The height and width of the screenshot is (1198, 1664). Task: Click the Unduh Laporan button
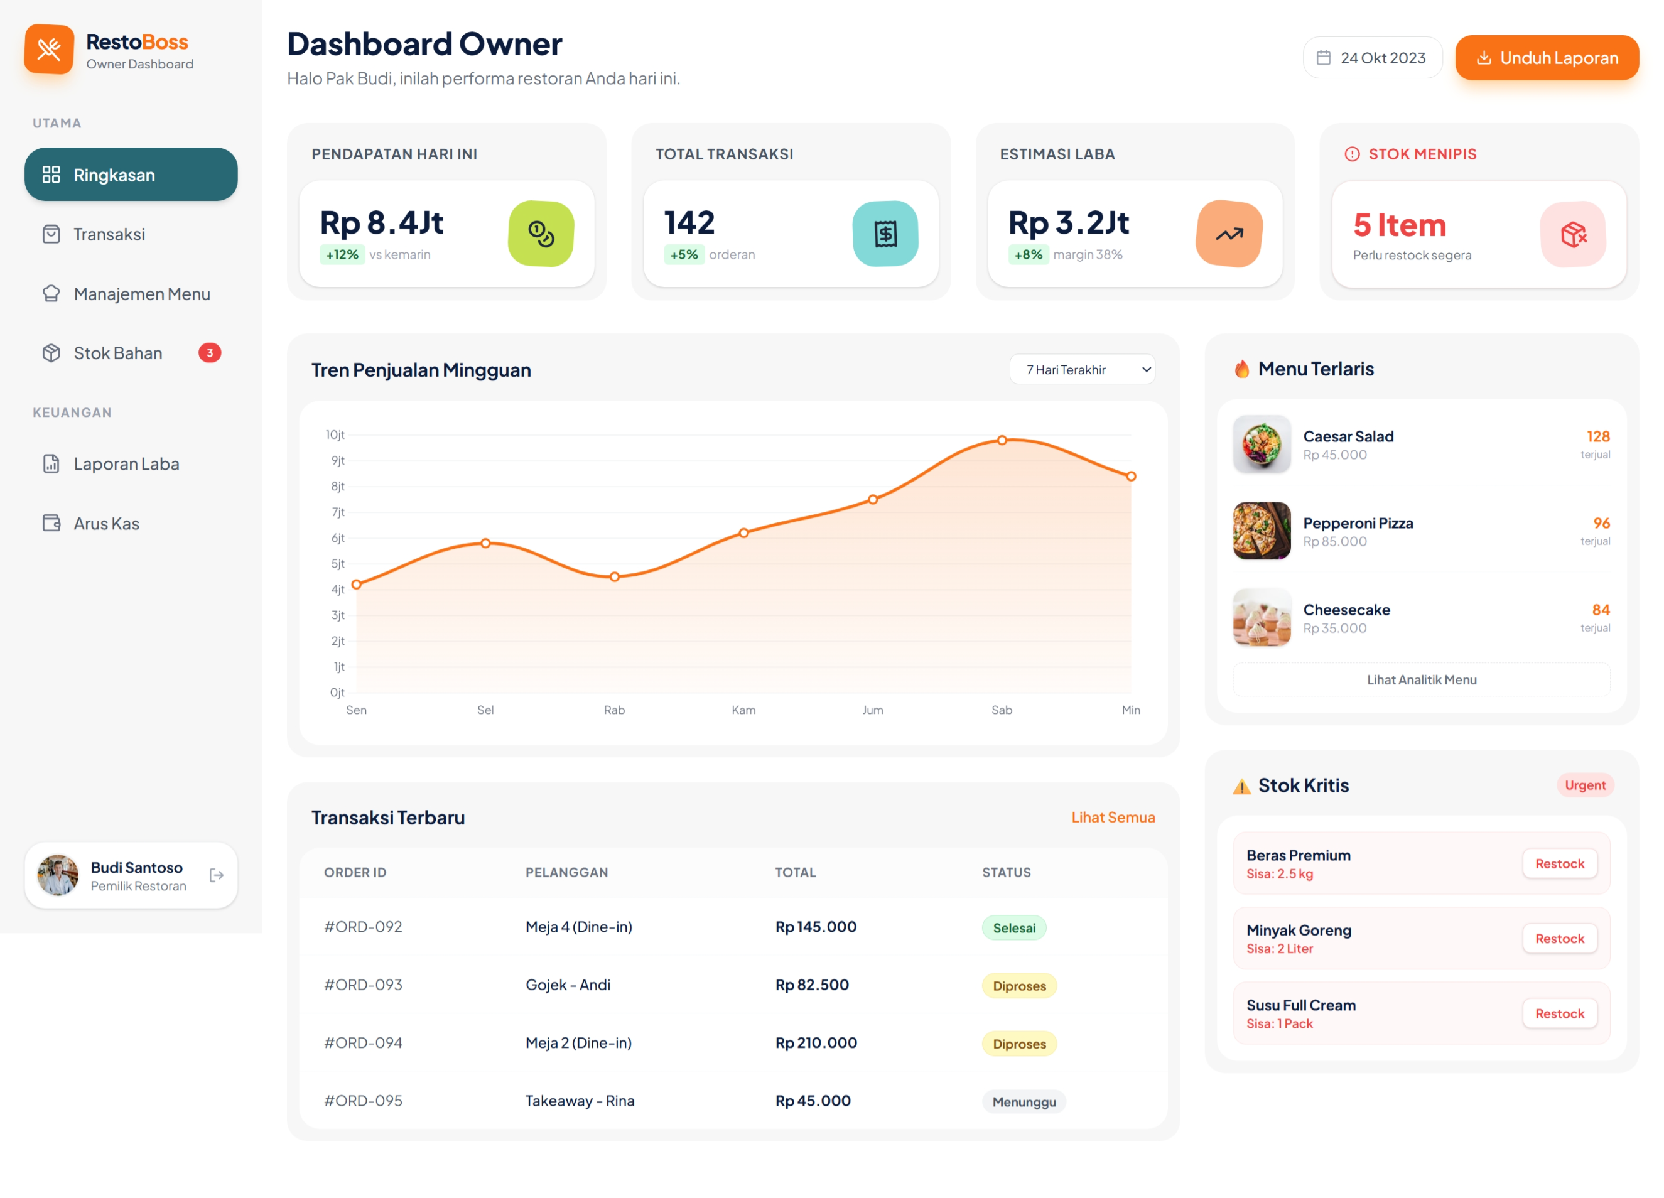click(x=1547, y=58)
